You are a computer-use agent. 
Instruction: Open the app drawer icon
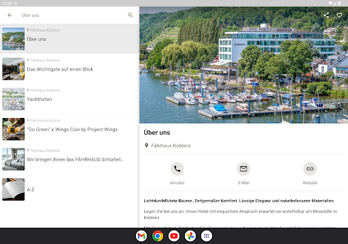pyautogui.click(x=207, y=236)
